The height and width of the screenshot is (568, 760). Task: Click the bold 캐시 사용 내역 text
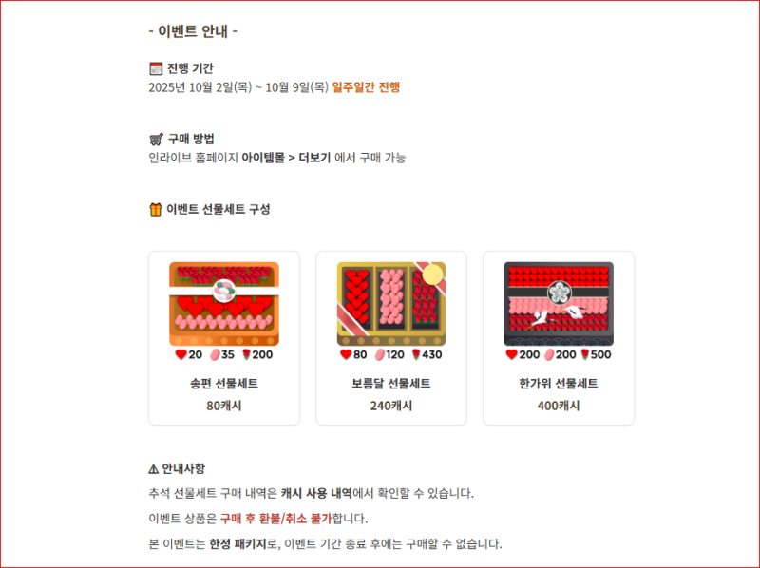point(316,493)
